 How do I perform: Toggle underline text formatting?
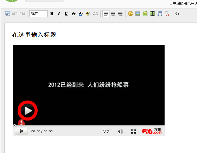coord(66,14)
